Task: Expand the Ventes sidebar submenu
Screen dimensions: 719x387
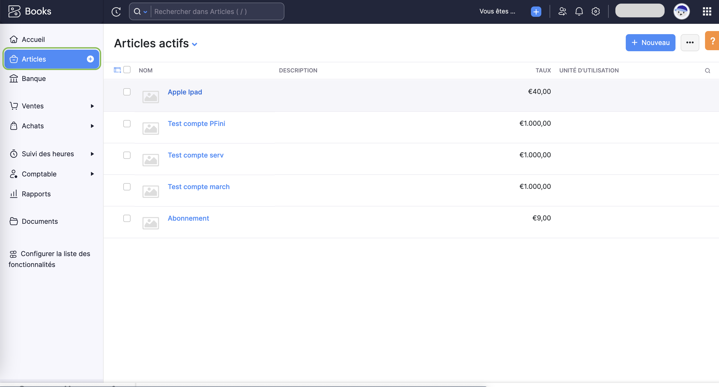Action: [x=92, y=106]
